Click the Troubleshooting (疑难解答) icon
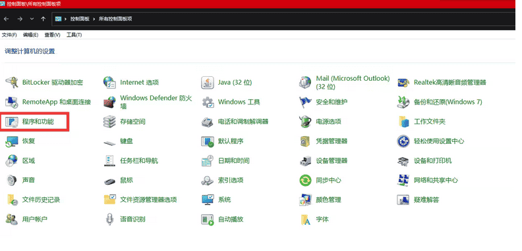 pyautogui.click(x=403, y=200)
